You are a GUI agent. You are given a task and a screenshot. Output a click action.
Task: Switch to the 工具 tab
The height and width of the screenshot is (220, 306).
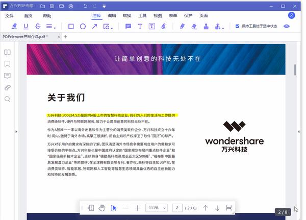pyautogui.click(x=142, y=16)
